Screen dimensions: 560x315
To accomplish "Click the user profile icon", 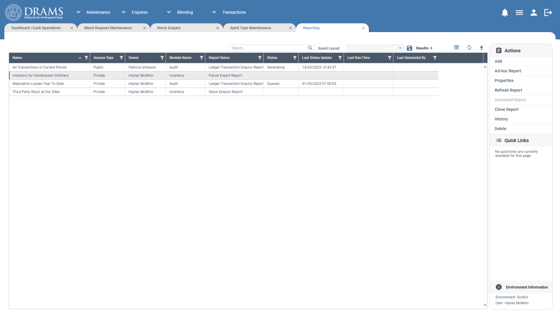I will [534, 12].
